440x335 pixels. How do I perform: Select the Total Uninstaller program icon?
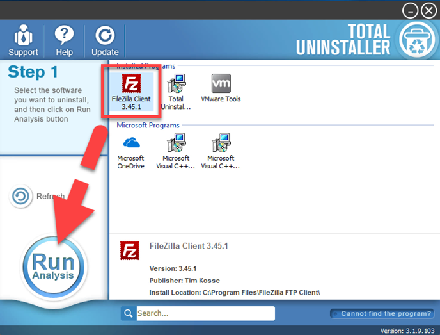pos(176,92)
